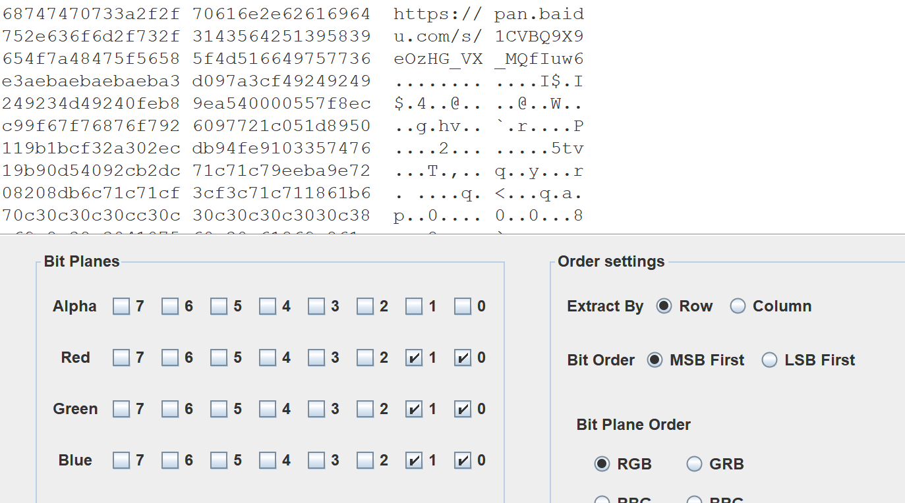Screen dimensions: 905x503
Task: Check the Red bit plane 4 box
Action: (268, 357)
